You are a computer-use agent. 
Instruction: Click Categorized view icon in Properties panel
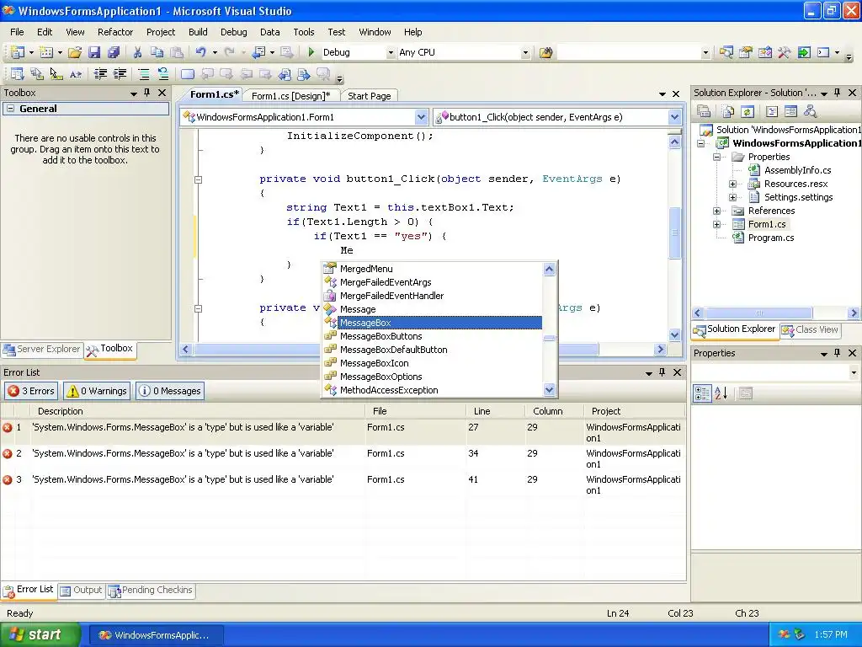coord(702,393)
